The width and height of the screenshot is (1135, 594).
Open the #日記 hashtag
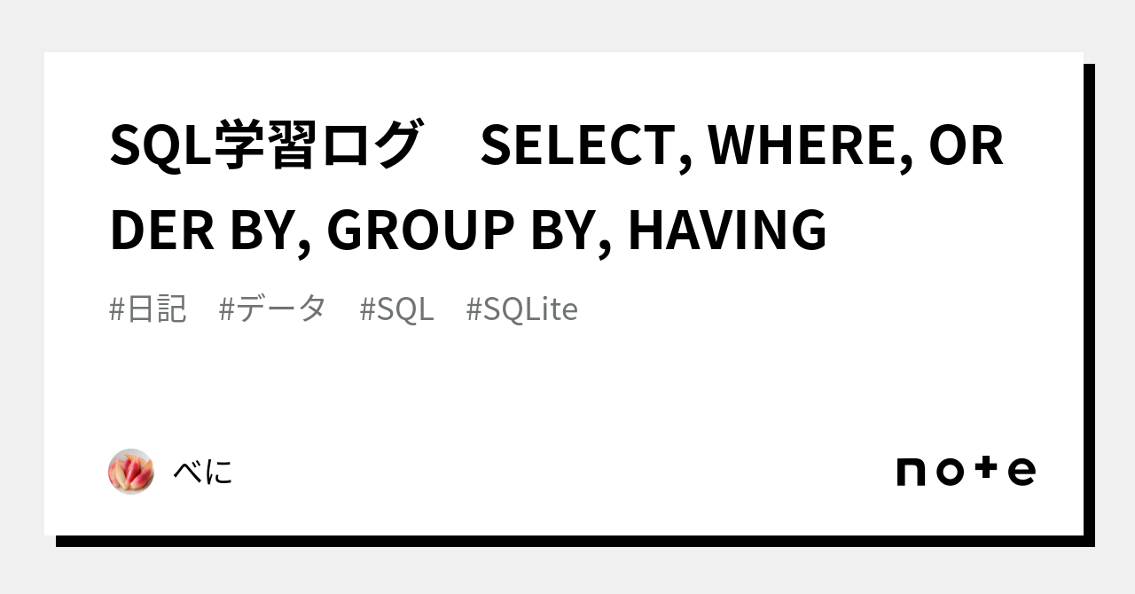pyautogui.click(x=148, y=309)
